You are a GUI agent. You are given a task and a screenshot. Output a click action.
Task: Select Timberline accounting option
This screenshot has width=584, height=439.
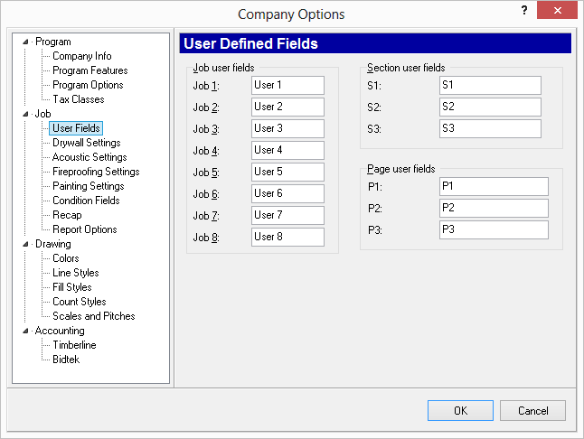(x=74, y=345)
